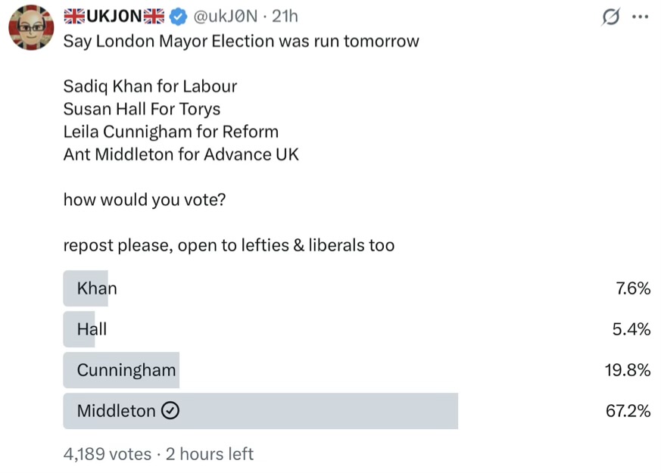Click the 19.8% Cunningham percentage
This screenshot has height=473, width=661.
click(x=628, y=370)
